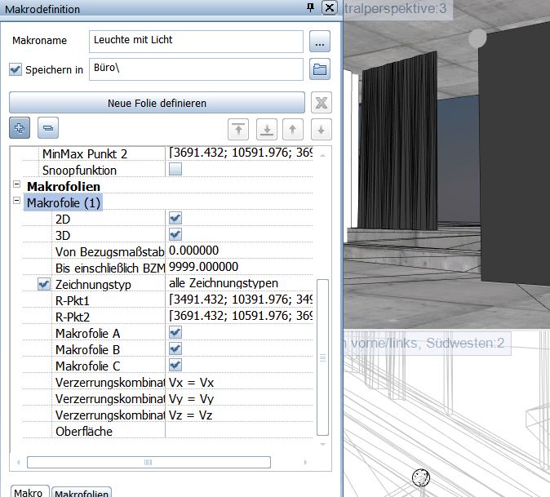Uncheck the Makrofolie B checkbox
Screen dimensions: 550x497
click(x=175, y=349)
